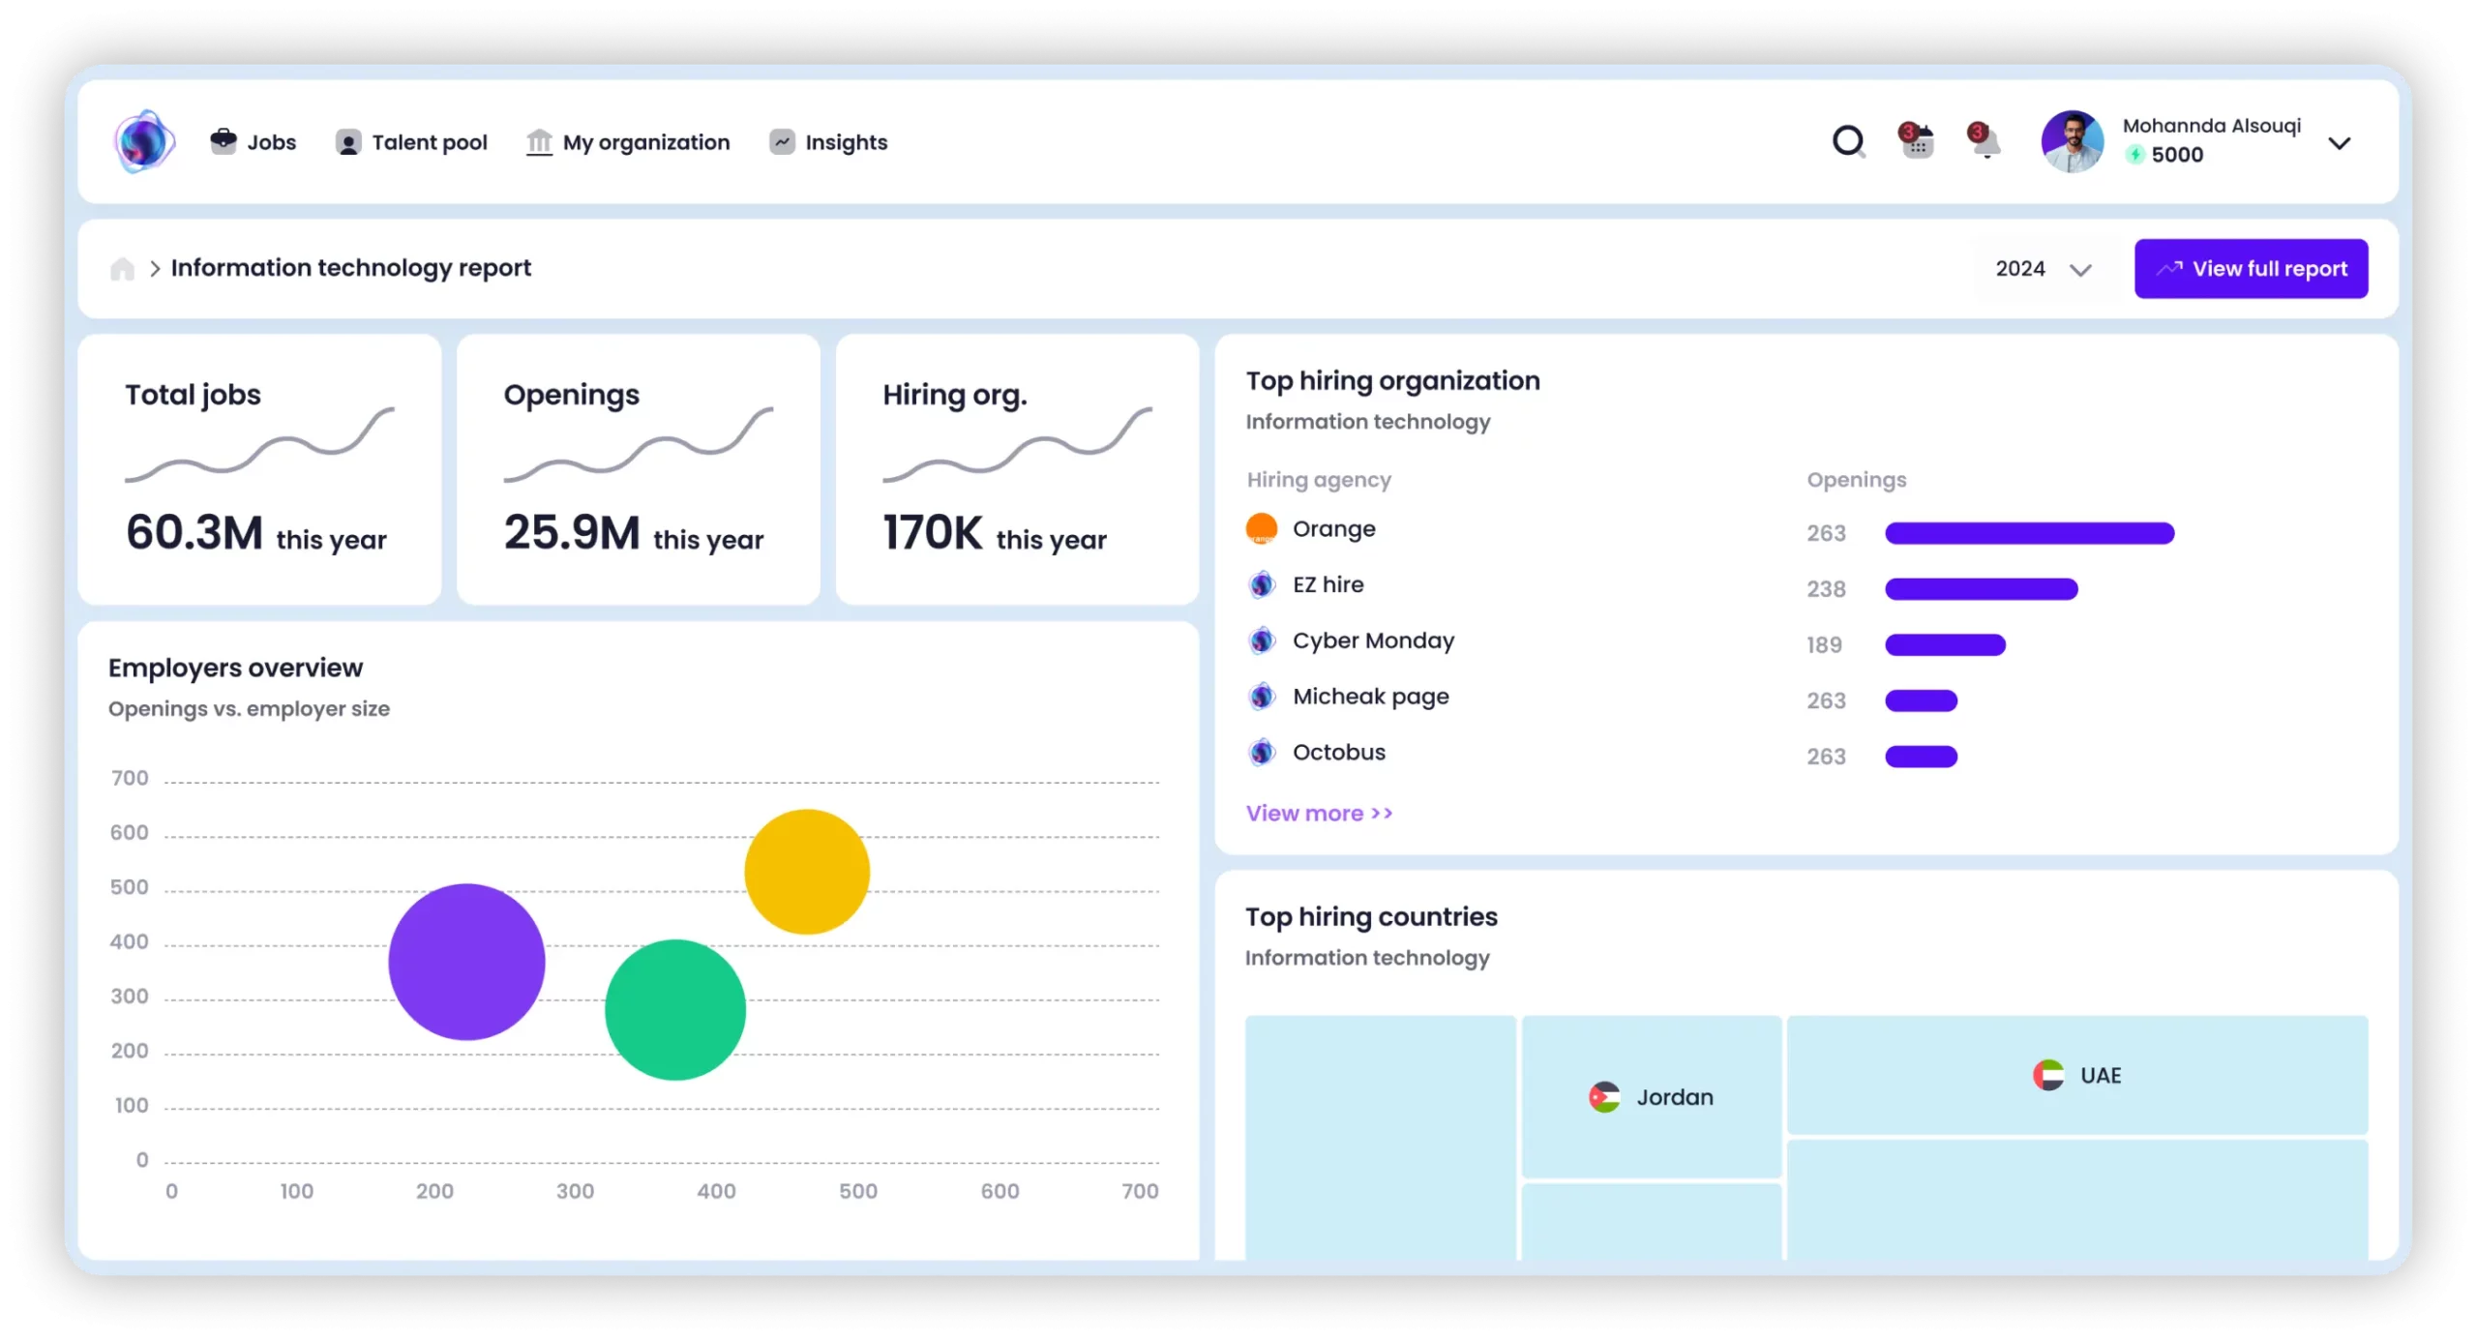Click the Micheak page openings bar
This screenshot has height=1340, width=2477.
[1921, 700]
